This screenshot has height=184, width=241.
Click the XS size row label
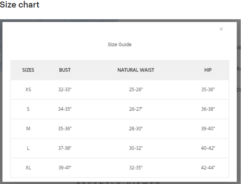tap(28, 89)
